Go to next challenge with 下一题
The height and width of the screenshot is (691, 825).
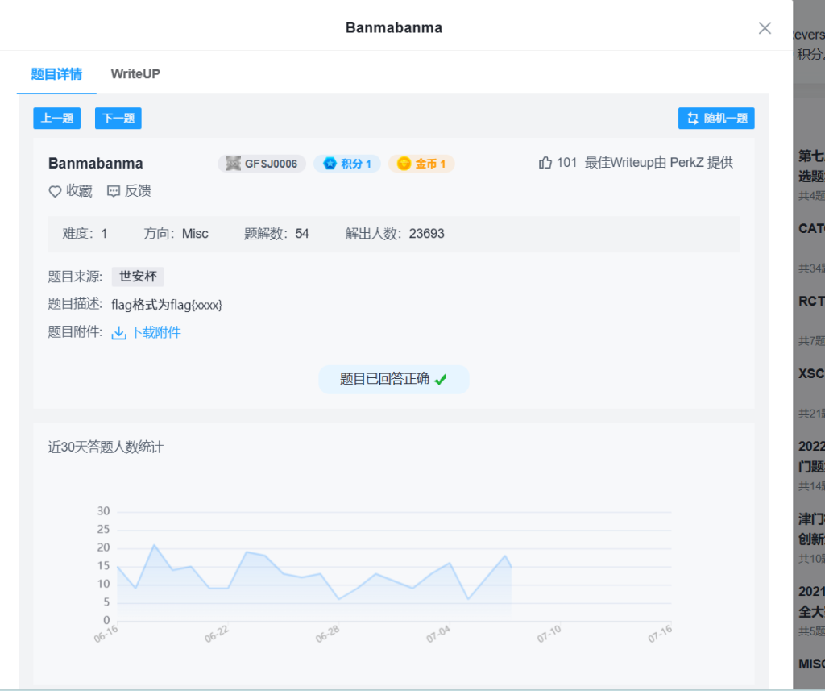(118, 119)
